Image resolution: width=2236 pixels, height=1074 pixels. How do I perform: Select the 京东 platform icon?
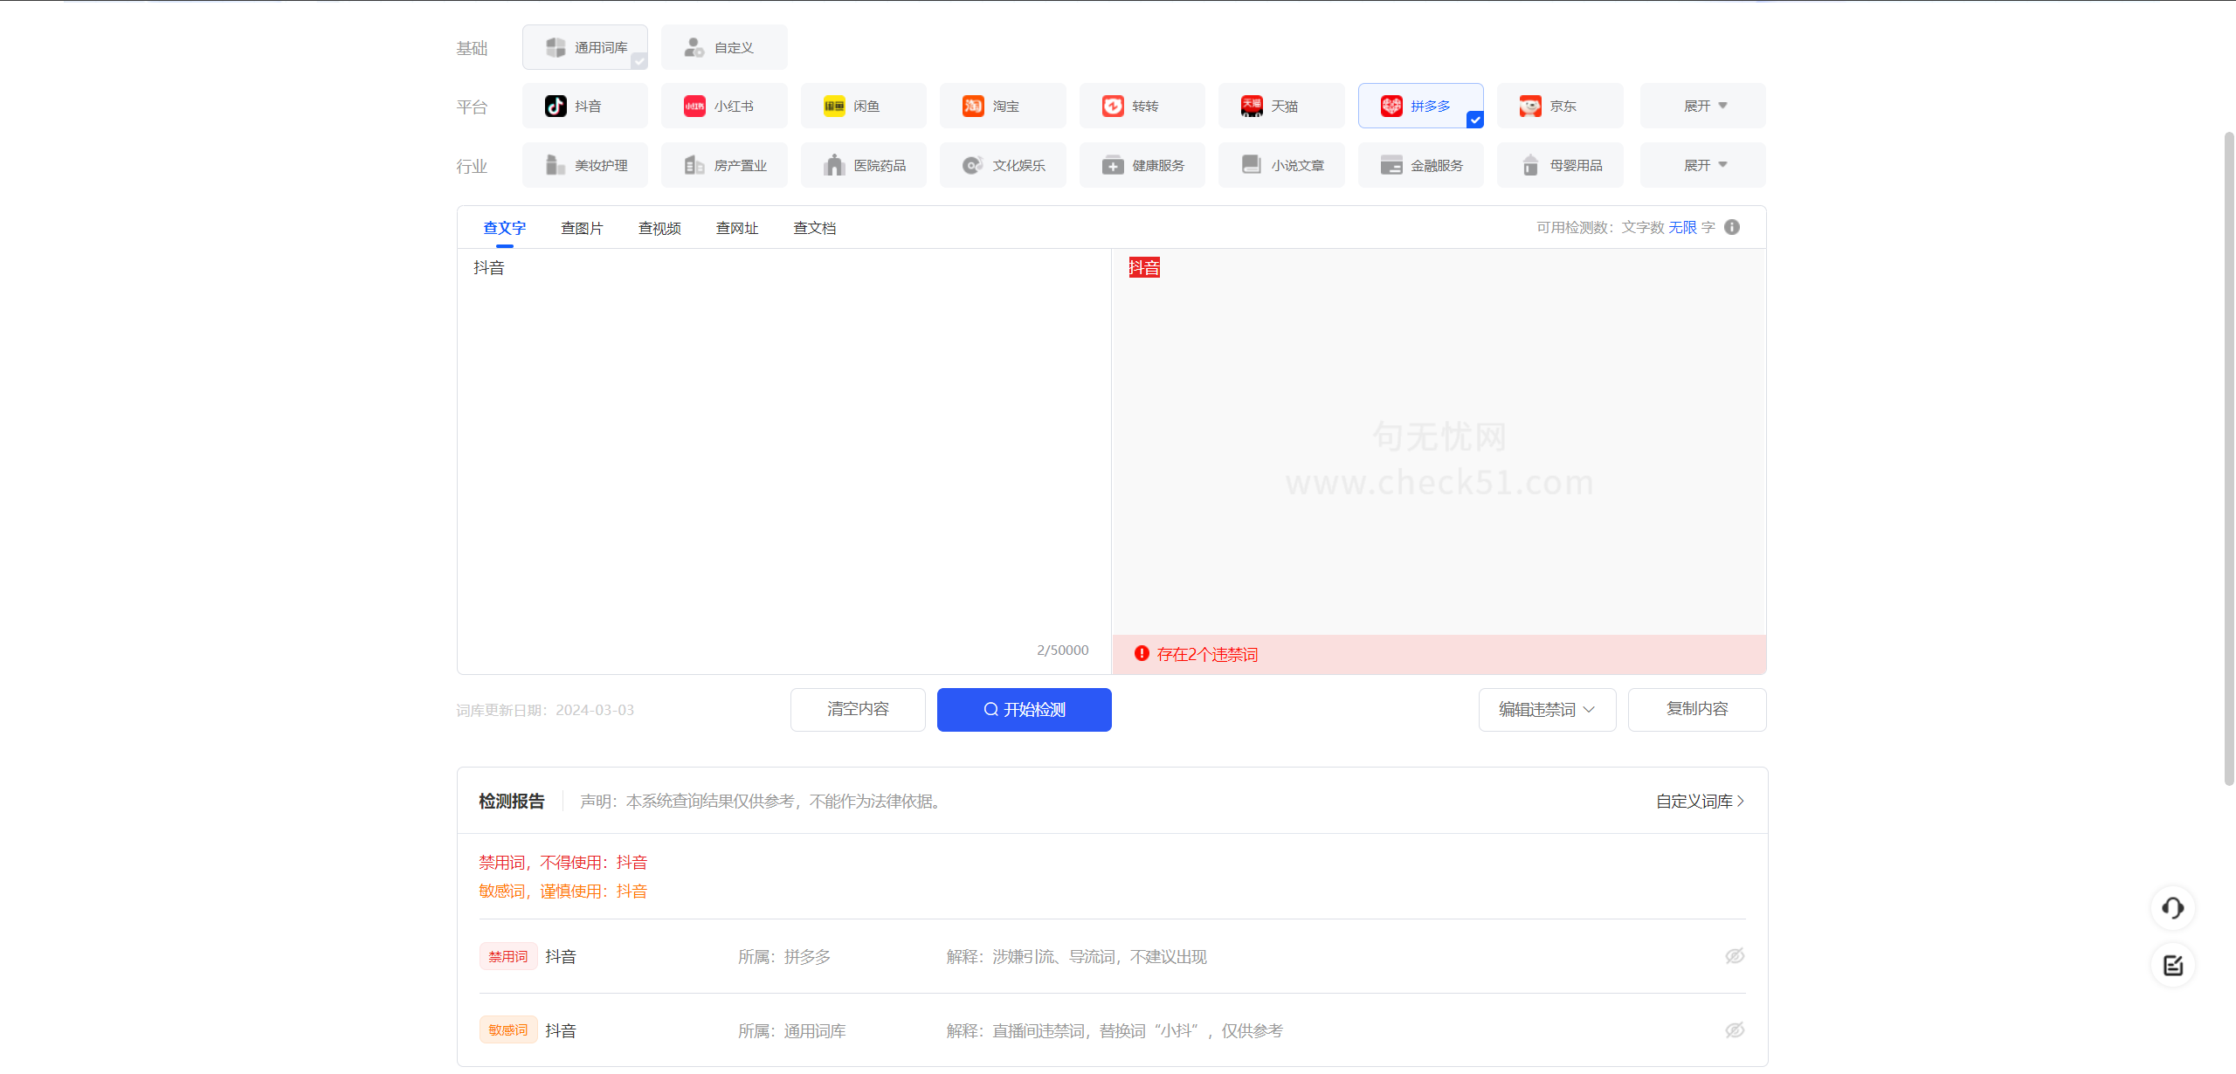[x=1530, y=106]
